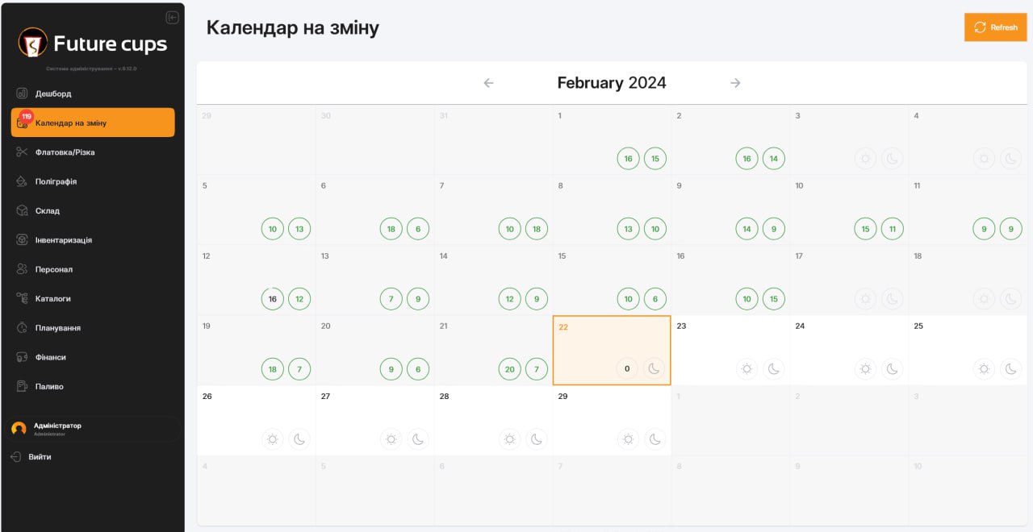
Task: Open the day shift badge 0 on February 22
Action: point(627,369)
